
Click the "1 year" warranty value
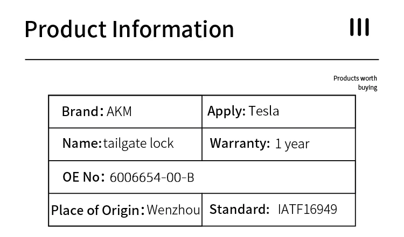click(x=292, y=145)
